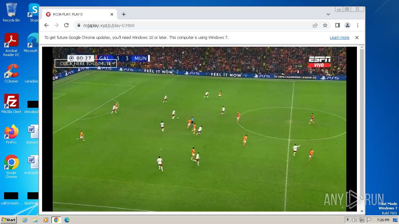This screenshot has width=399, height=224.
Task: Launch FileZilla Client from desktop
Action: (x=11, y=104)
